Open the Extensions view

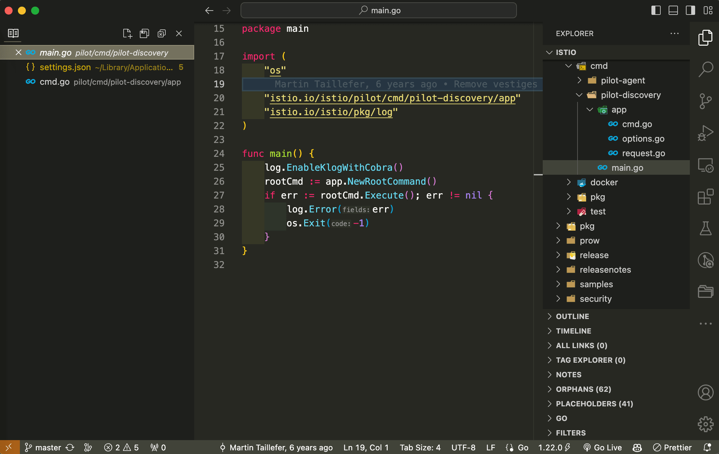pos(705,197)
